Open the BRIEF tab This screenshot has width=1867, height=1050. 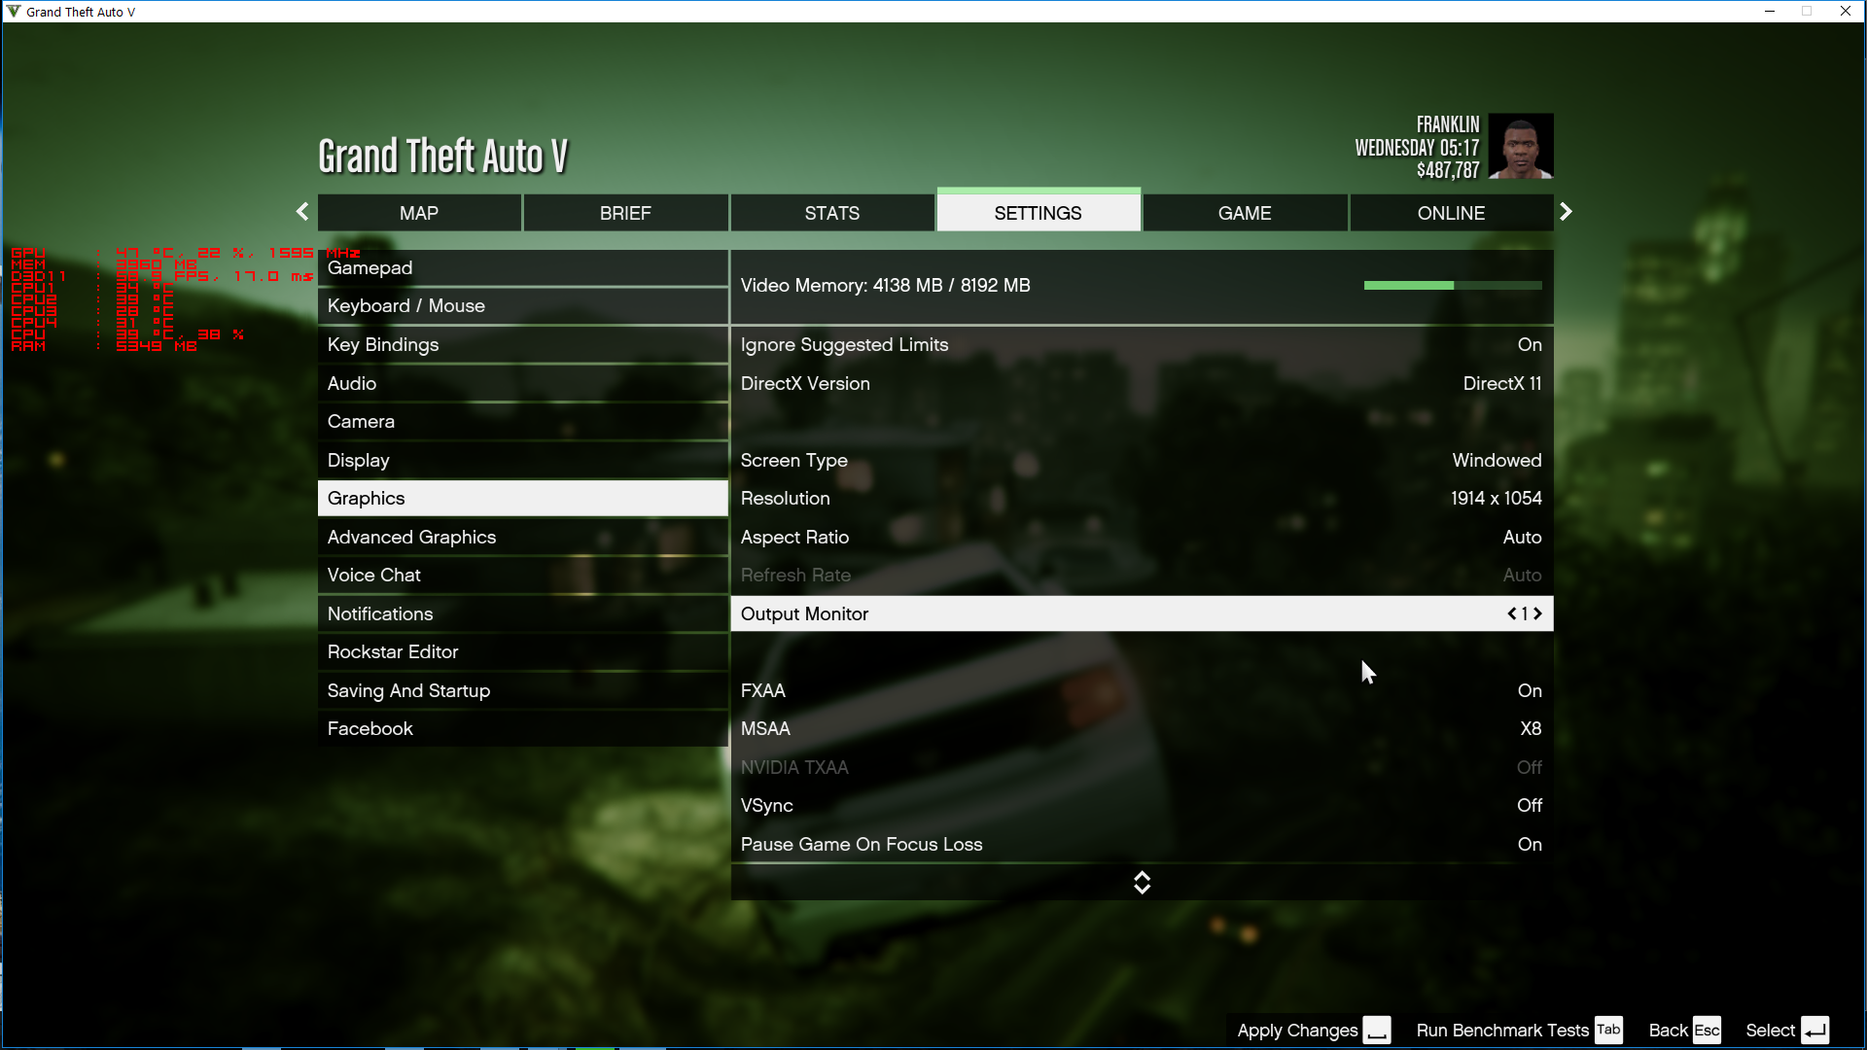(x=625, y=213)
